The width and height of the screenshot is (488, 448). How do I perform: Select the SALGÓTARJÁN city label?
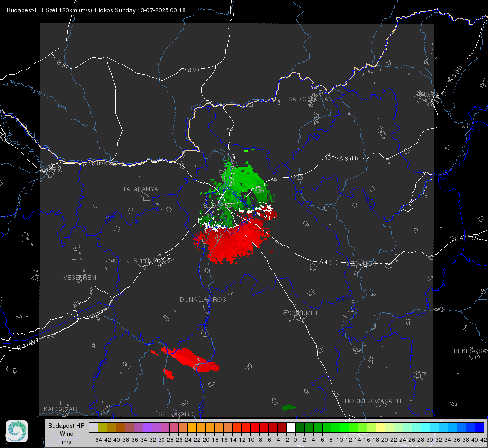(310, 99)
